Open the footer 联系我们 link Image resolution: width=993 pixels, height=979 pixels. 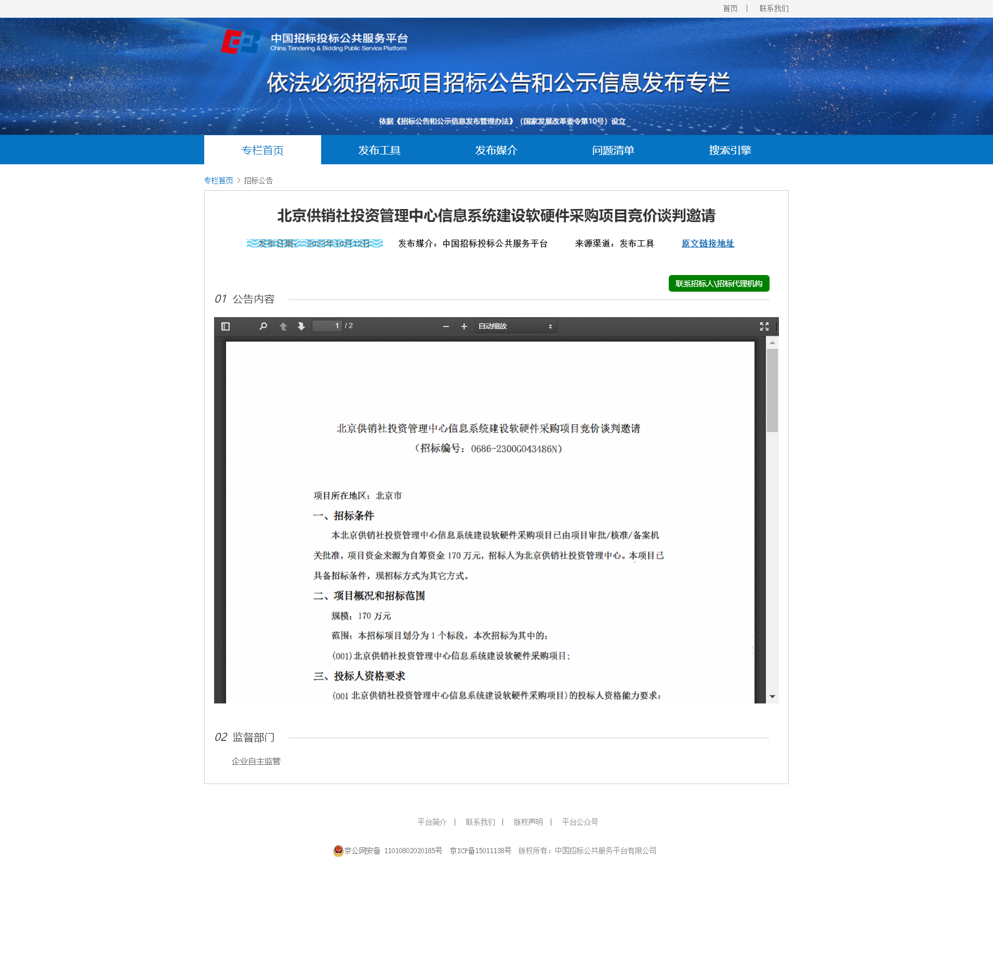point(480,822)
